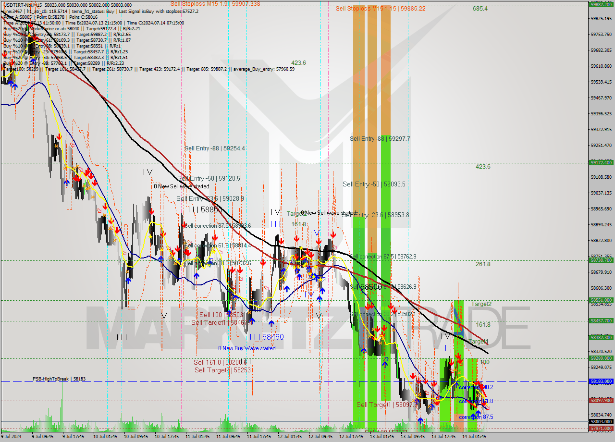Click the 685.4 Fibonacci level label
615x442 pixels.
(x=480, y=9)
